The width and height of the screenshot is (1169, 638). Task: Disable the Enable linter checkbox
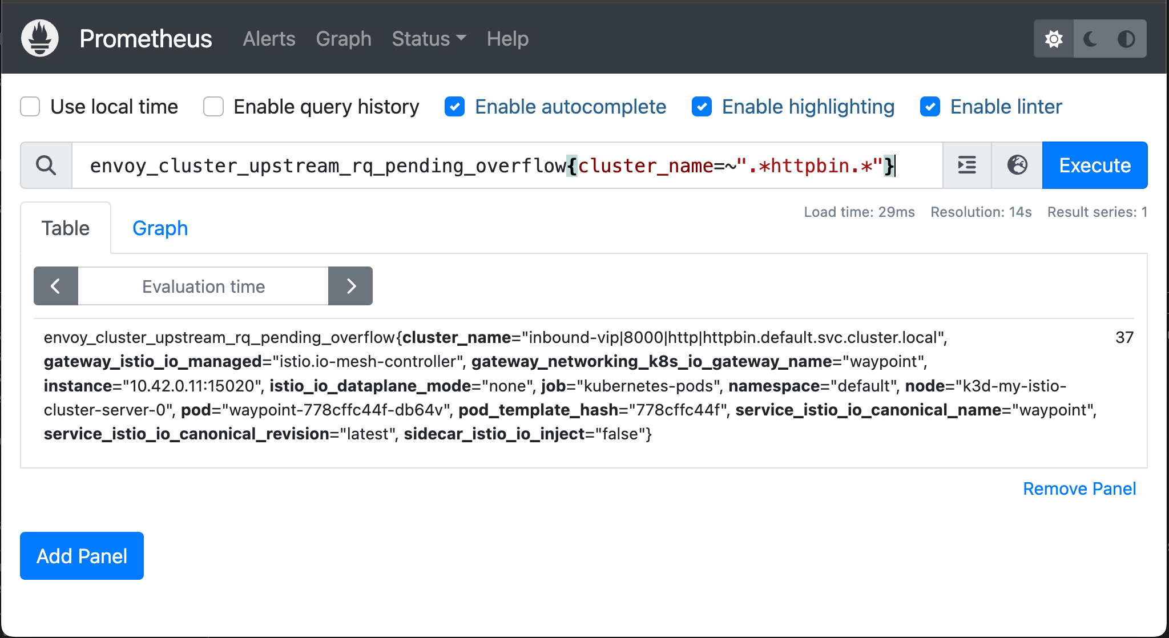pos(930,107)
